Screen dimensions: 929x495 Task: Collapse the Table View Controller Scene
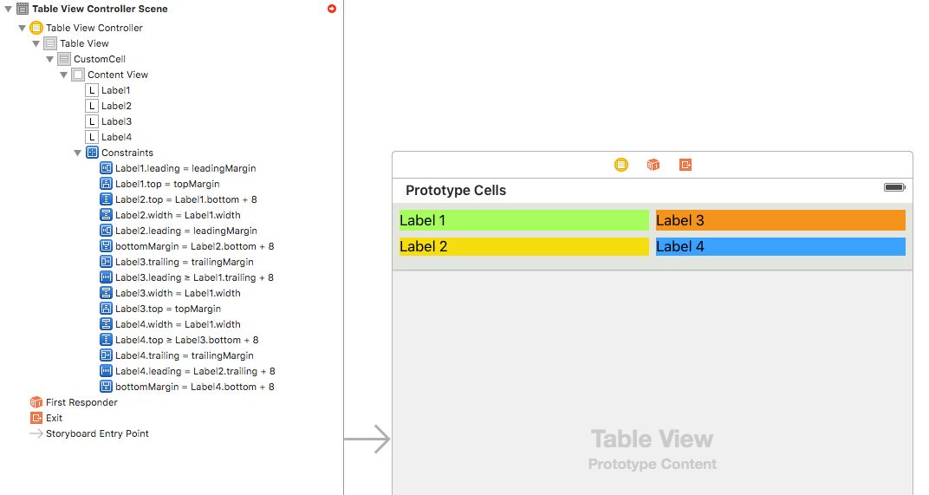coord(9,9)
